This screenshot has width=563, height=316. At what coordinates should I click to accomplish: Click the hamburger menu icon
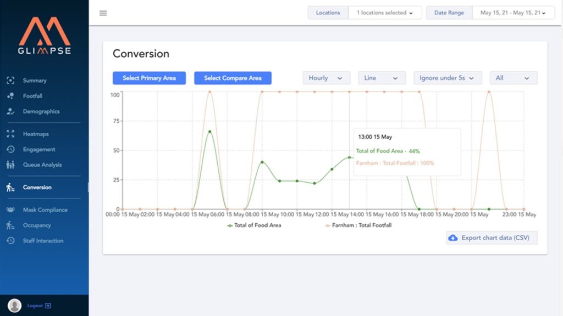click(x=103, y=13)
